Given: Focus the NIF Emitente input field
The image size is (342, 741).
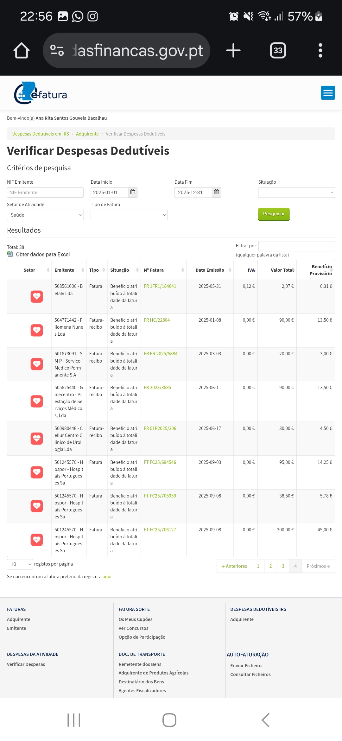Looking at the screenshot, I should click(45, 193).
